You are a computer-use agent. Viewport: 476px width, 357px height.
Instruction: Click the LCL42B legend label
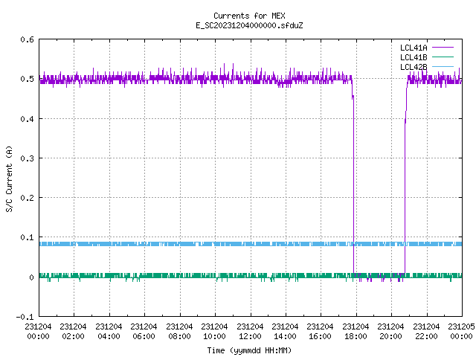tap(414, 67)
